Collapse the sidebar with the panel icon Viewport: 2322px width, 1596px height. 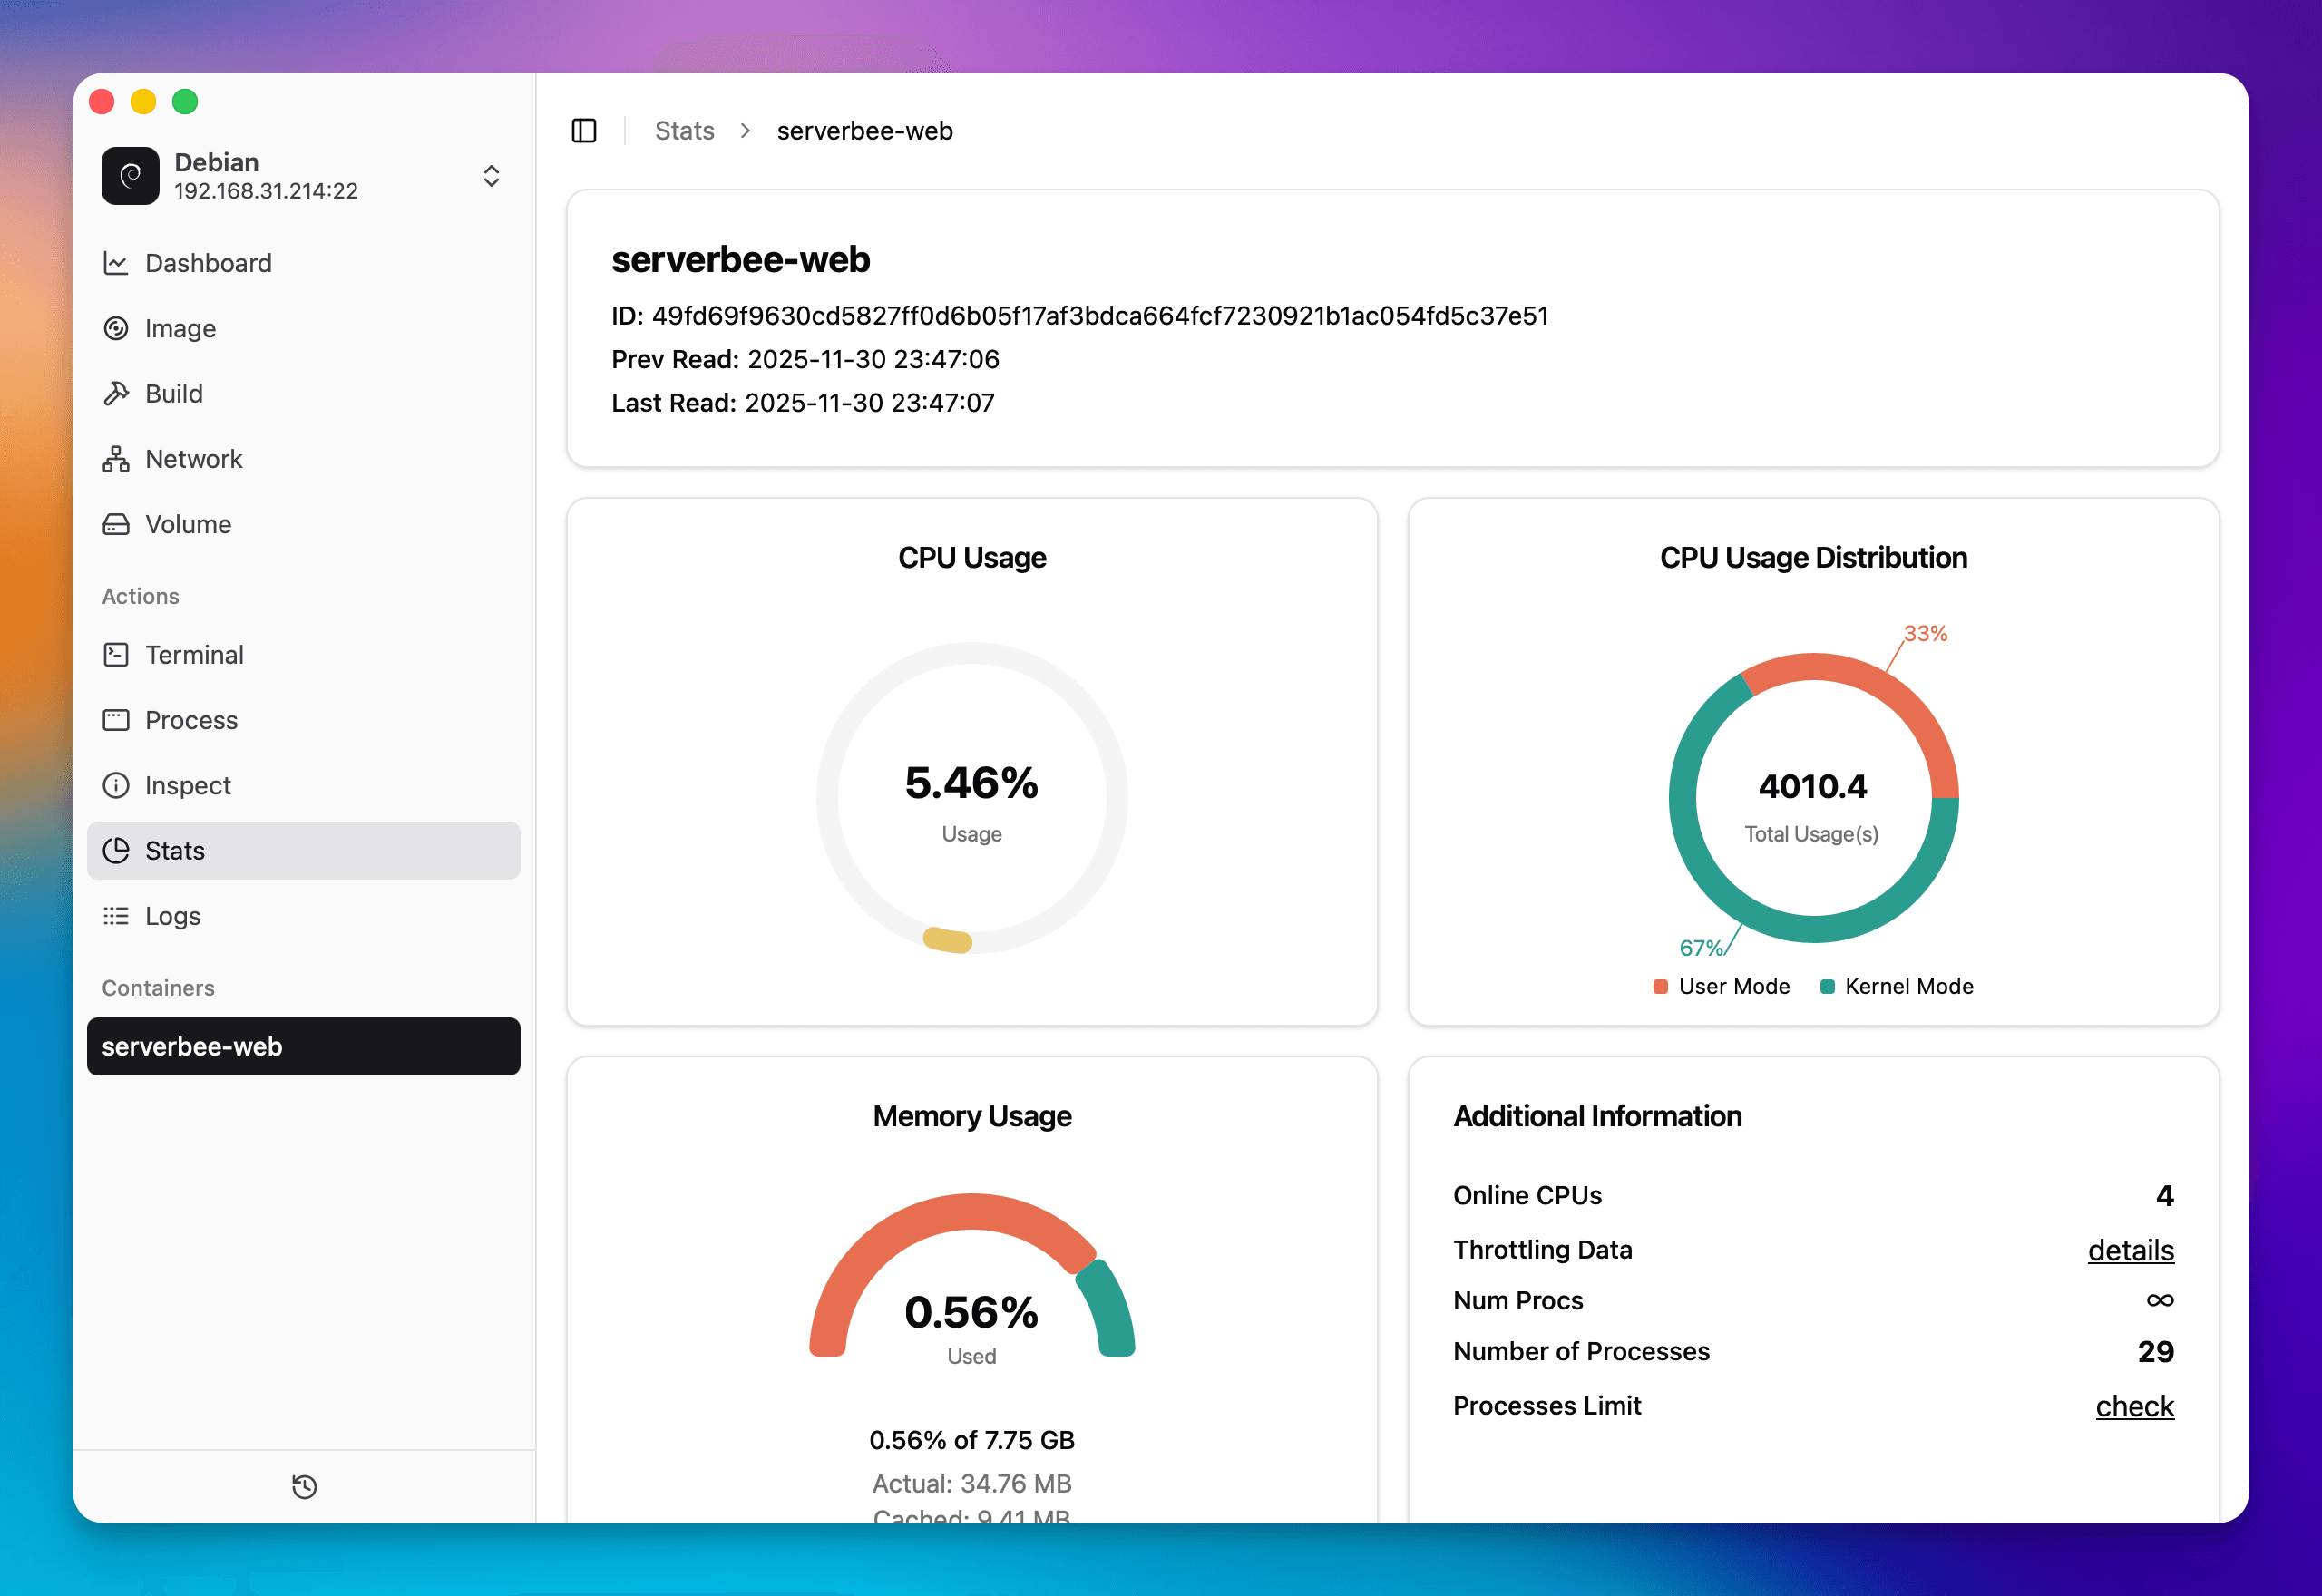point(584,130)
